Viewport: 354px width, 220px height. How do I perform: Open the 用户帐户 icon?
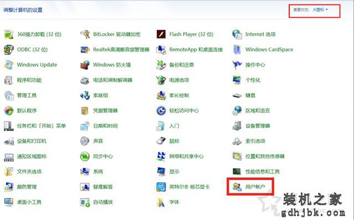237,187
